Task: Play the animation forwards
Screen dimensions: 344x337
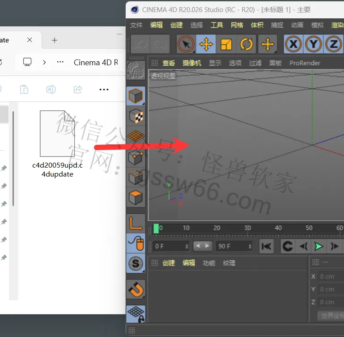Action: 319,246
